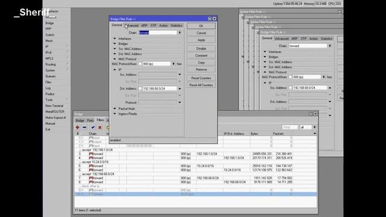Open Chain dropdown in background rule window
This screenshot has height=217, width=386.
(x=330, y=46)
